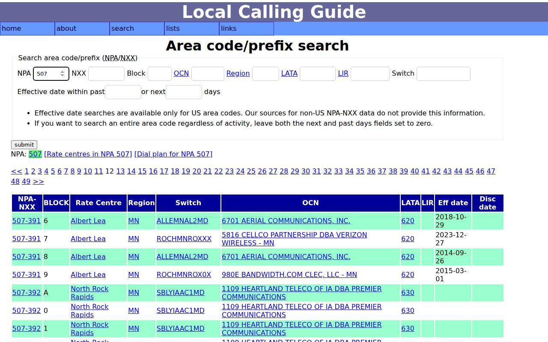Viewport: 548px width, 342px height.
Task: Focus the effective date past days field
Action: (123, 92)
